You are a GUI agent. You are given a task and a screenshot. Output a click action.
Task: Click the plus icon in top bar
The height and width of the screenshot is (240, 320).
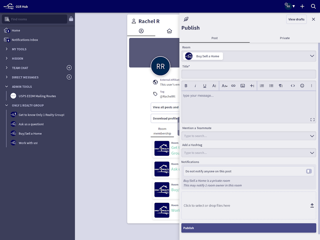coord(302,6)
